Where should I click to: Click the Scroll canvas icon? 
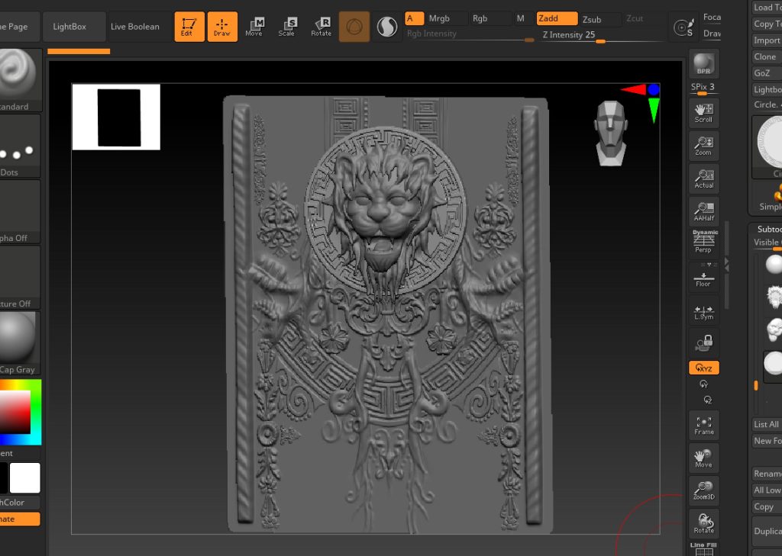click(x=703, y=113)
